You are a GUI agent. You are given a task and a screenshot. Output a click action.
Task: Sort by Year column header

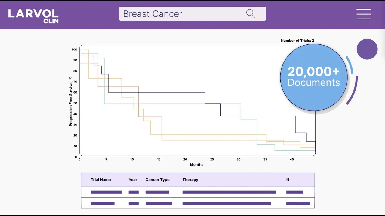click(x=133, y=180)
